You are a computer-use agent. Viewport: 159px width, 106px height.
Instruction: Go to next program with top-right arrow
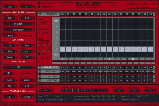(x=154, y=3)
